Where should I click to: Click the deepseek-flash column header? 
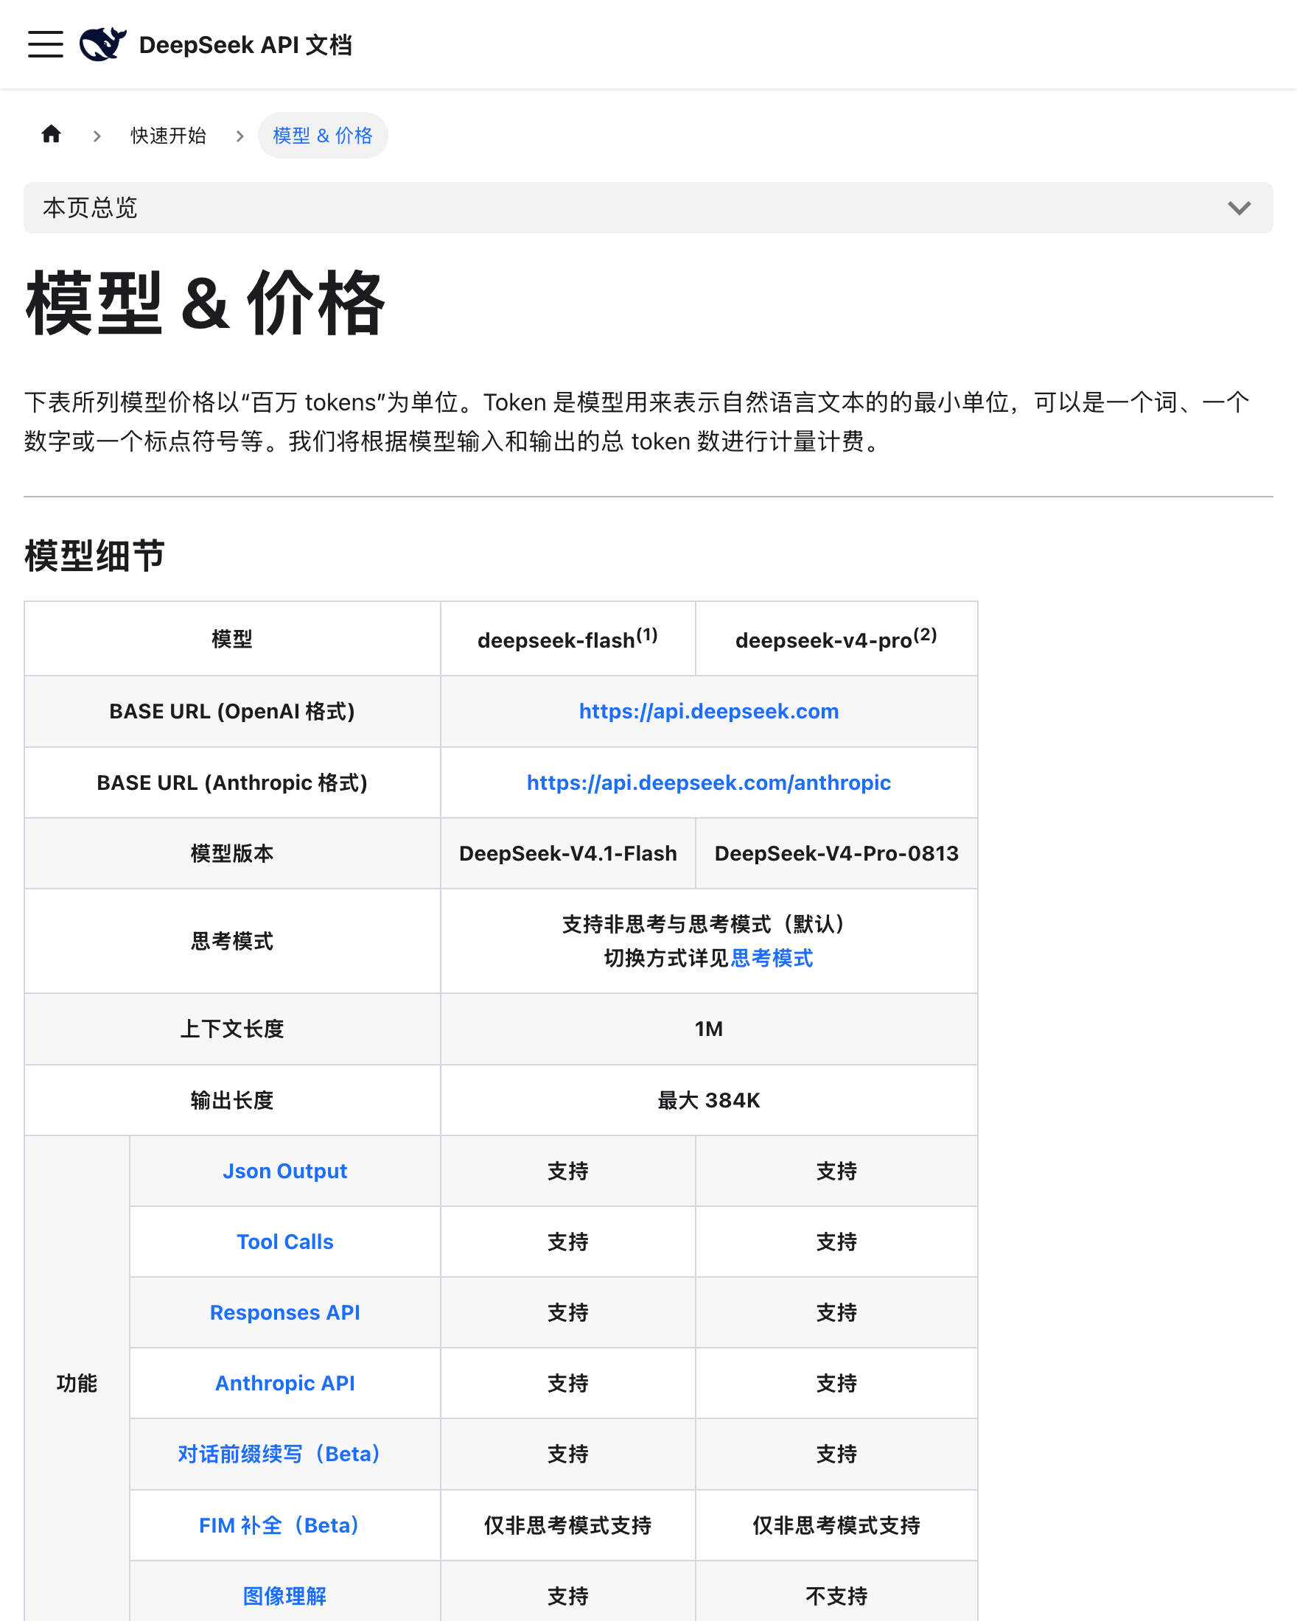pos(567,638)
